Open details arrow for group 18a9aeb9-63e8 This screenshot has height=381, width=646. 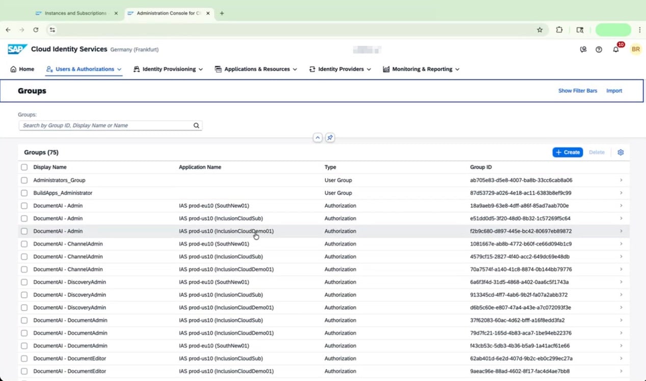621,206
